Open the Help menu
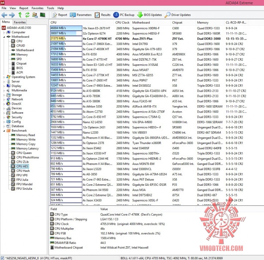 [x=60, y=8]
